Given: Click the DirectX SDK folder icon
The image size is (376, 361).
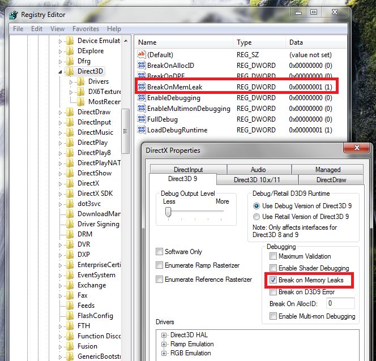Looking at the screenshot, I should [x=70, y=194].
